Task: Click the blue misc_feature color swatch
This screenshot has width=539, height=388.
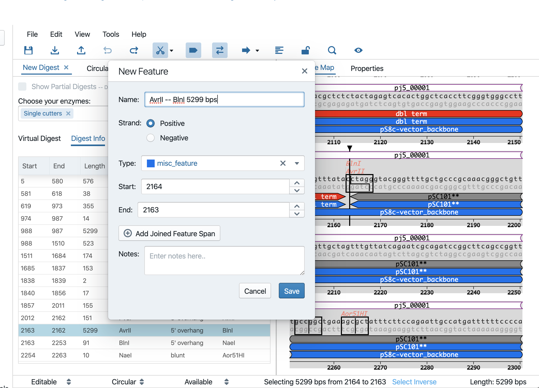Action: click(151, 163)
